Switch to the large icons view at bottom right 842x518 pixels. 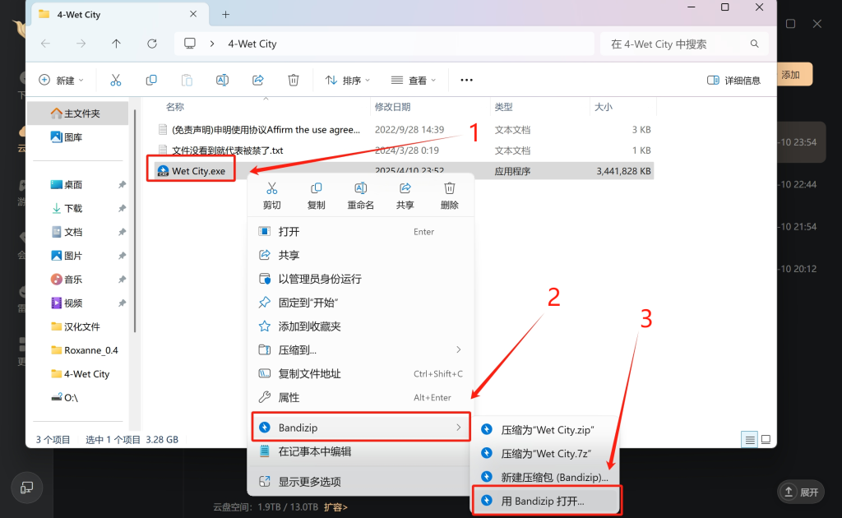766,440
